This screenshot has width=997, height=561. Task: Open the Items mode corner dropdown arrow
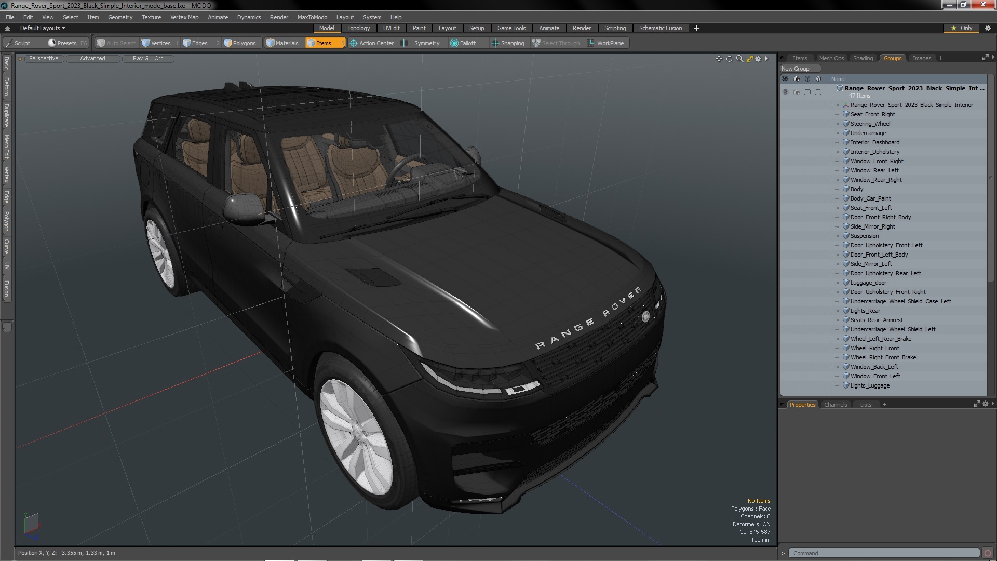tap(343, 46)
